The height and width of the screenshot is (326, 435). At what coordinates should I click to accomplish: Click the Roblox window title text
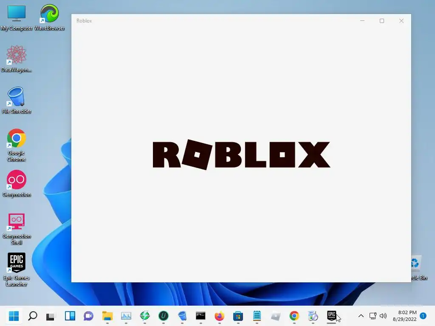pyautogui.click(x=84, y=21)
